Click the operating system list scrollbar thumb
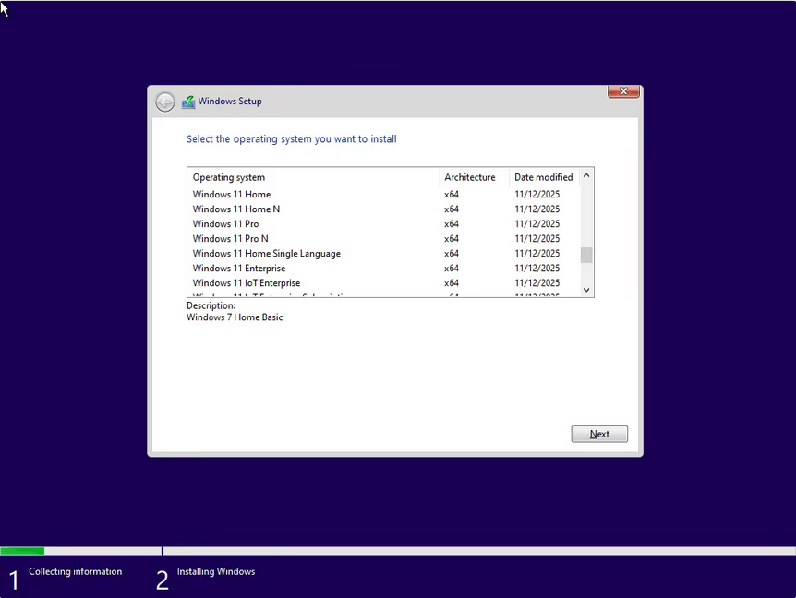The height and width of the screenshot is (598, 796). coord(586,255)
